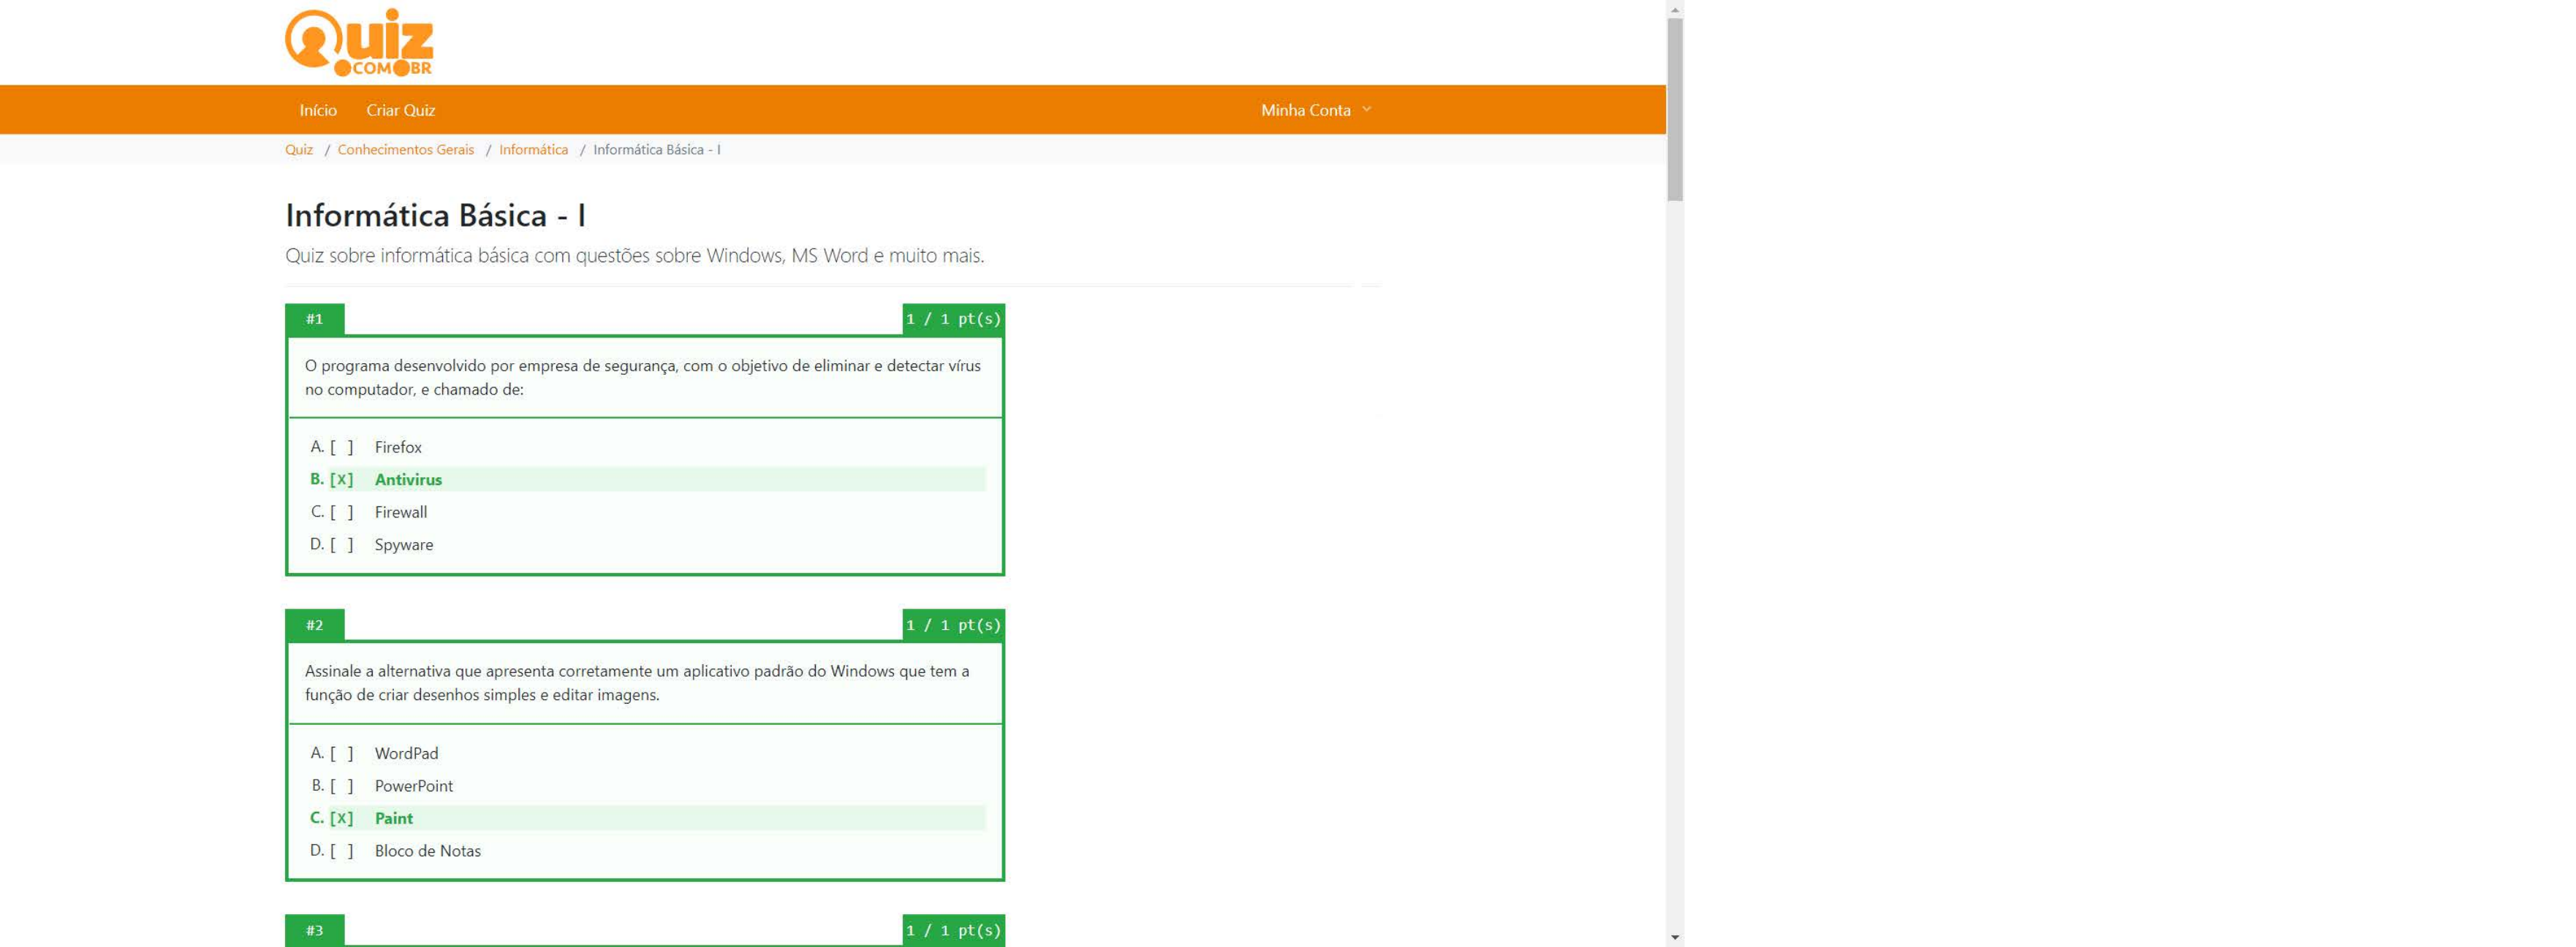Click question 1 text about eliminating viruses
Viewport: 2576px width, 947px height.
coord(643,377)
